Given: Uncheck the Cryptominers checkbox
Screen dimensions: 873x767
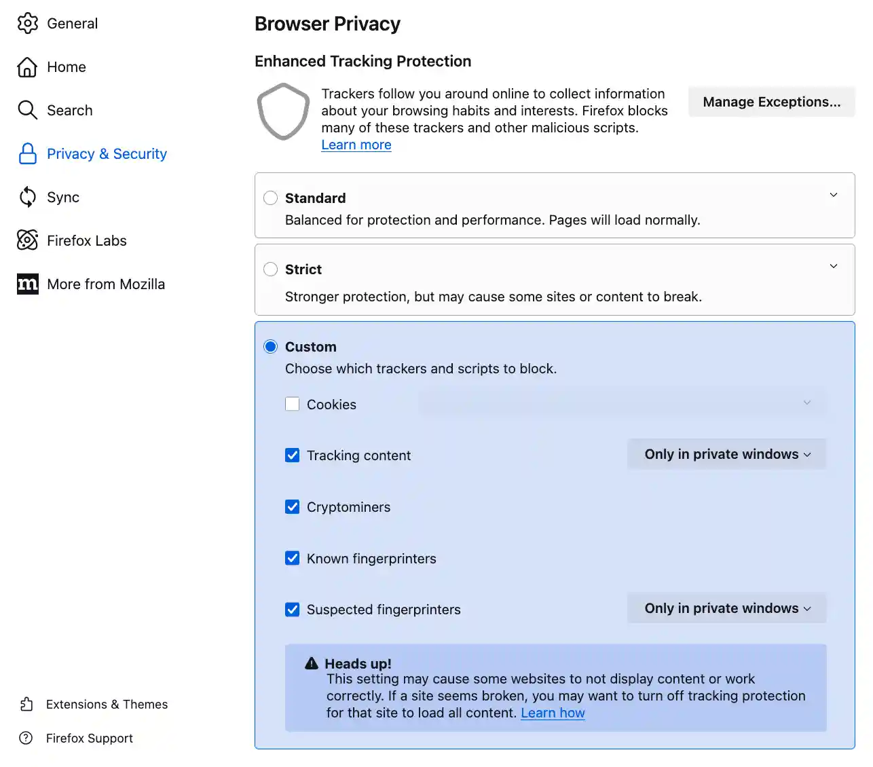Looking at the screenshot, I should (293, 507).
